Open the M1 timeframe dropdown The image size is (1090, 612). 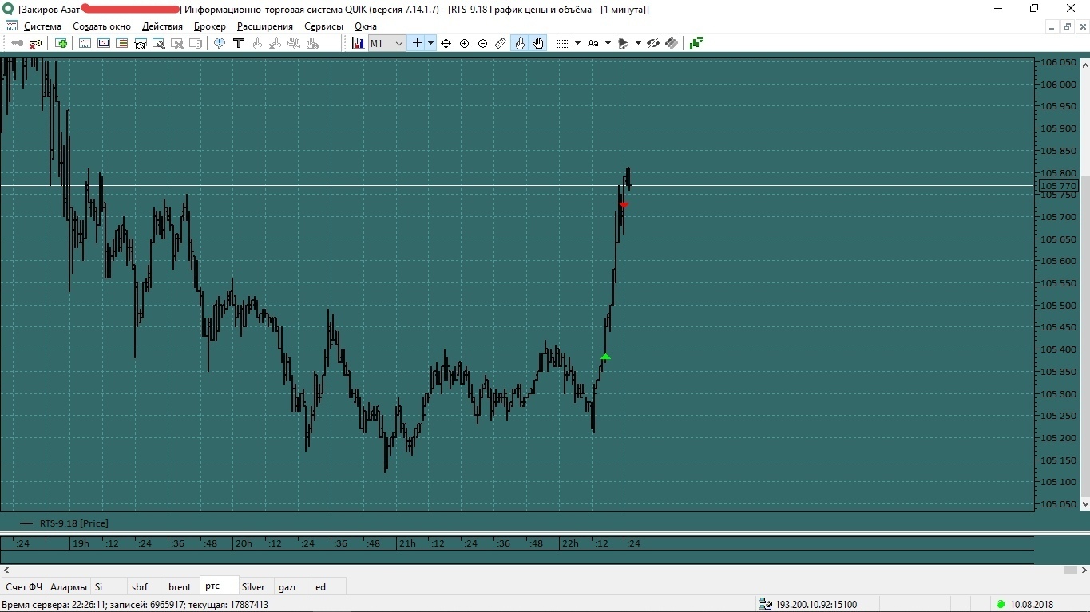tap(386, 43)
